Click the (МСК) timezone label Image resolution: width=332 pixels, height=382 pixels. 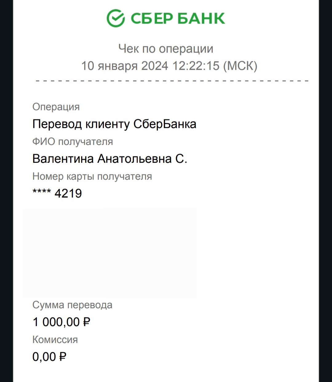(x=240, y=66)
